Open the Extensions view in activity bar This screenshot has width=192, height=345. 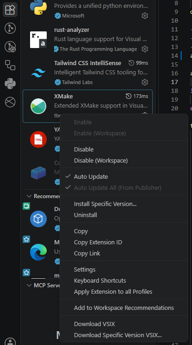point(10,10)
